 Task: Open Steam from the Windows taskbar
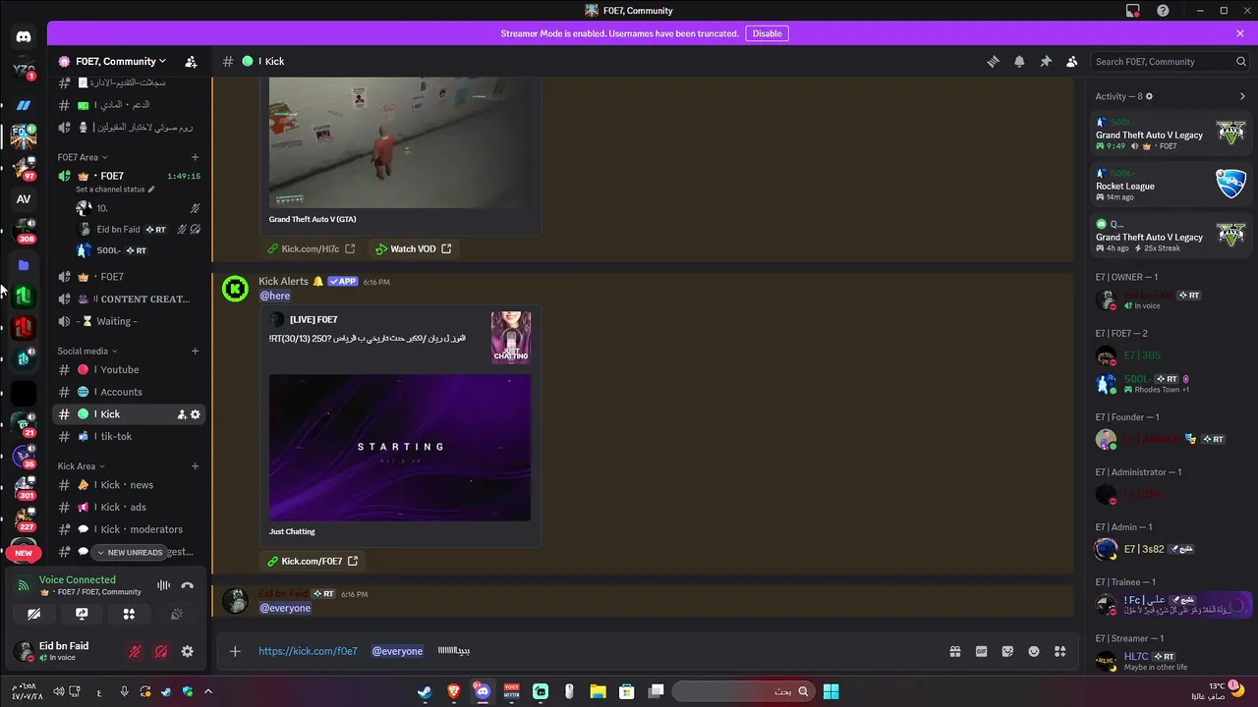click(425, 691)
